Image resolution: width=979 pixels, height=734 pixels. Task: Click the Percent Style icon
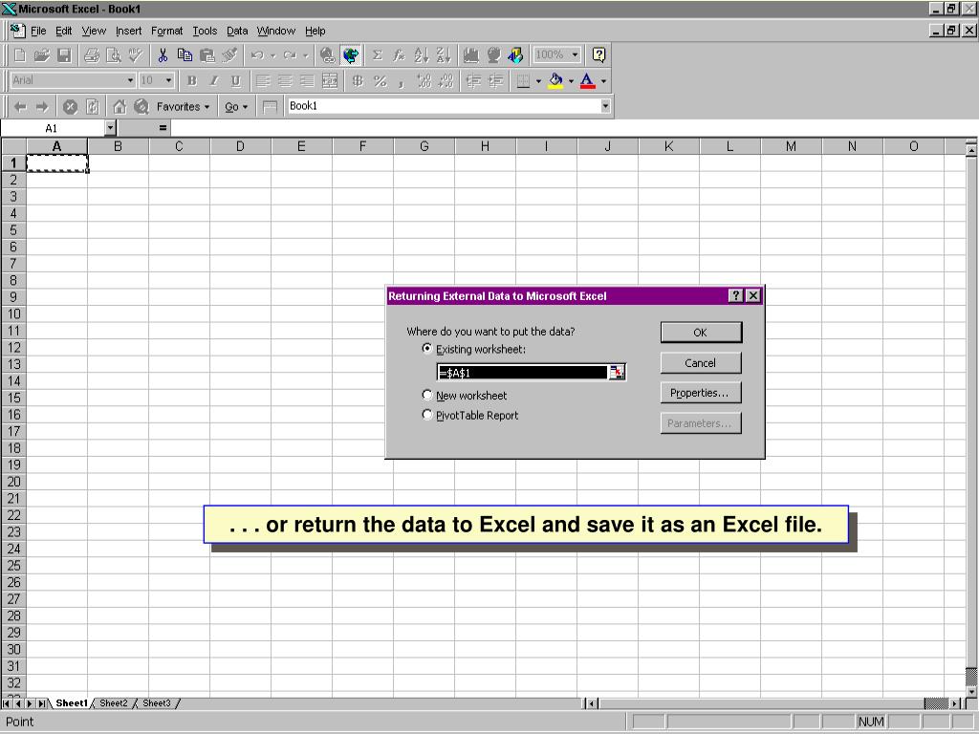380,80
